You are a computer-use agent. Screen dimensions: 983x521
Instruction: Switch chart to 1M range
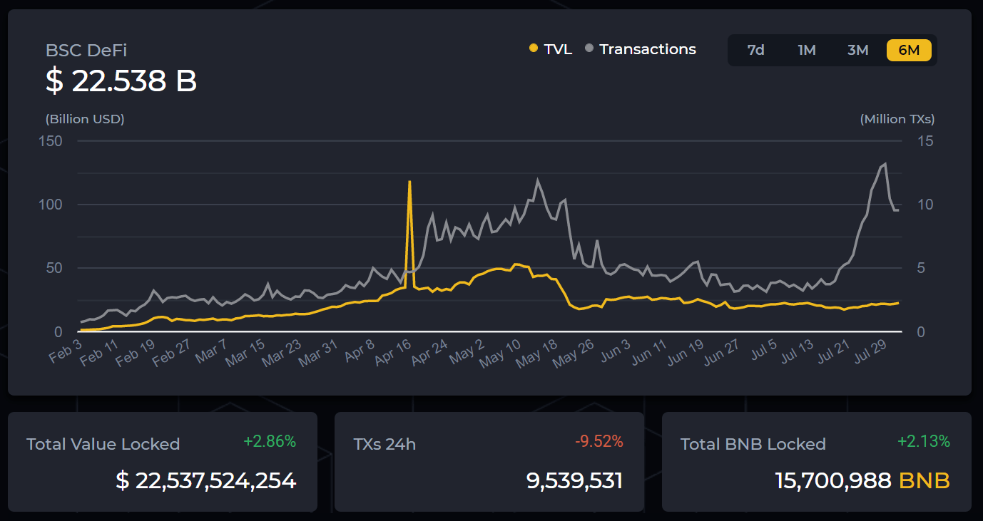[x=807, y=50]
